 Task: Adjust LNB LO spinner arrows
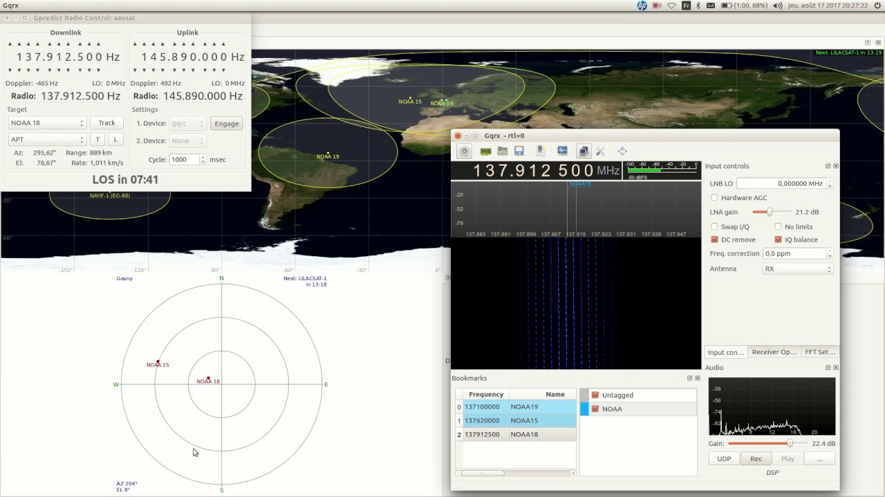pyautogui.click(x=829, y=184)
